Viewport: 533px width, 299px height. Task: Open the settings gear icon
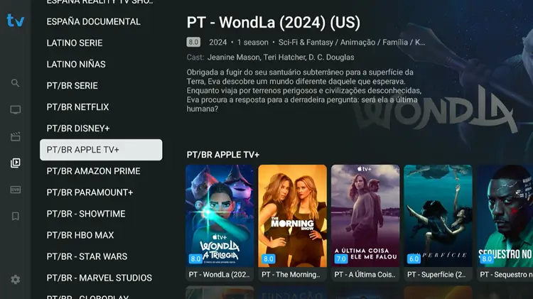(16, 280)
